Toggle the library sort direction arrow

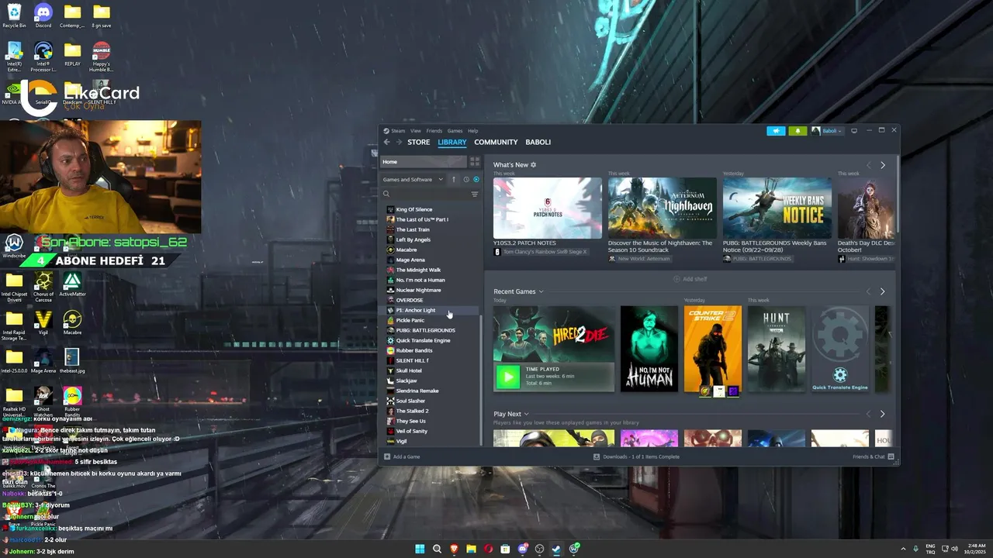[x=454, y=179]
